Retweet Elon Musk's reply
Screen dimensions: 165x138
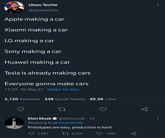[x=65, y=134]
